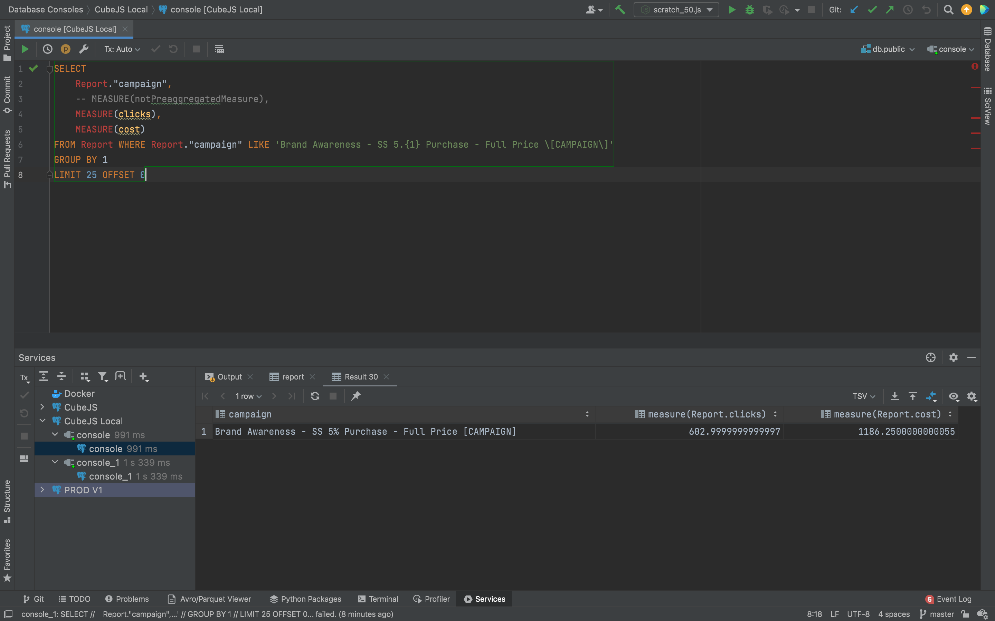Open the 1 row page size dropdown
The width and height of the screenshot is (995, 621).
point(248,396)
